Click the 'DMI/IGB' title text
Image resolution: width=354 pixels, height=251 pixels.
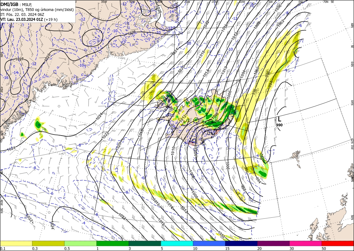(x=10, y=4)
